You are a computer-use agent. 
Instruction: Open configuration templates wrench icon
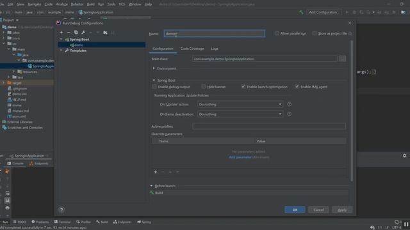(x=83, y=33)
